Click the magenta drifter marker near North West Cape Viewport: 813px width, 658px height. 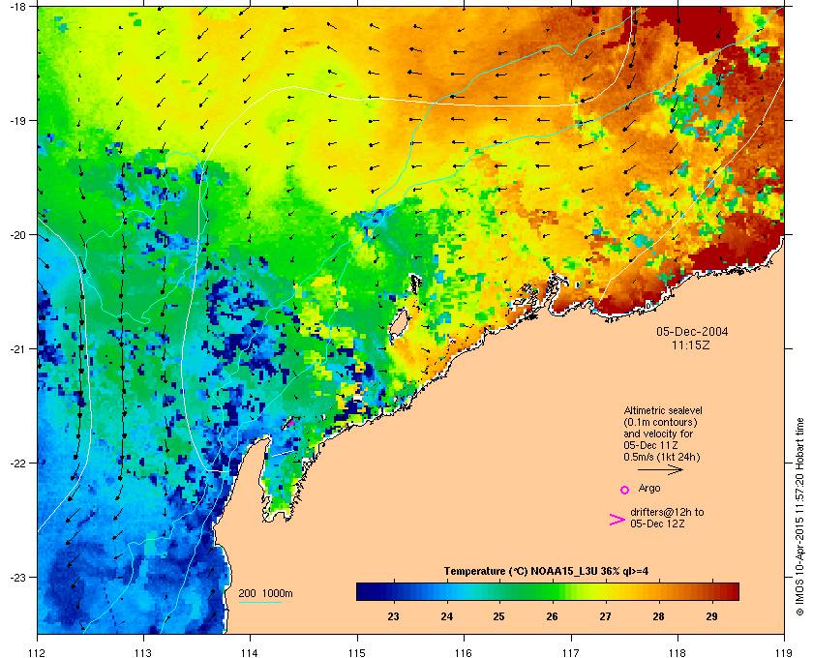coord(291,423)
